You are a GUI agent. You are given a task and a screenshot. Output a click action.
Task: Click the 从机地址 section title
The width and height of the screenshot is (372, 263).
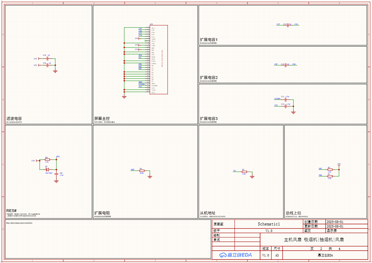point(208,213)
